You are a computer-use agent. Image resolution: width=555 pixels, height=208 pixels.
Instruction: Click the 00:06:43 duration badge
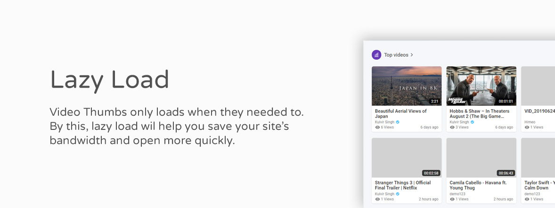(x=506, y=173)
